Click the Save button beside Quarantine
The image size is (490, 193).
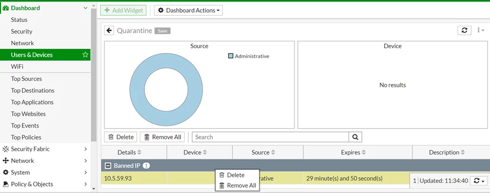point(163,31)
